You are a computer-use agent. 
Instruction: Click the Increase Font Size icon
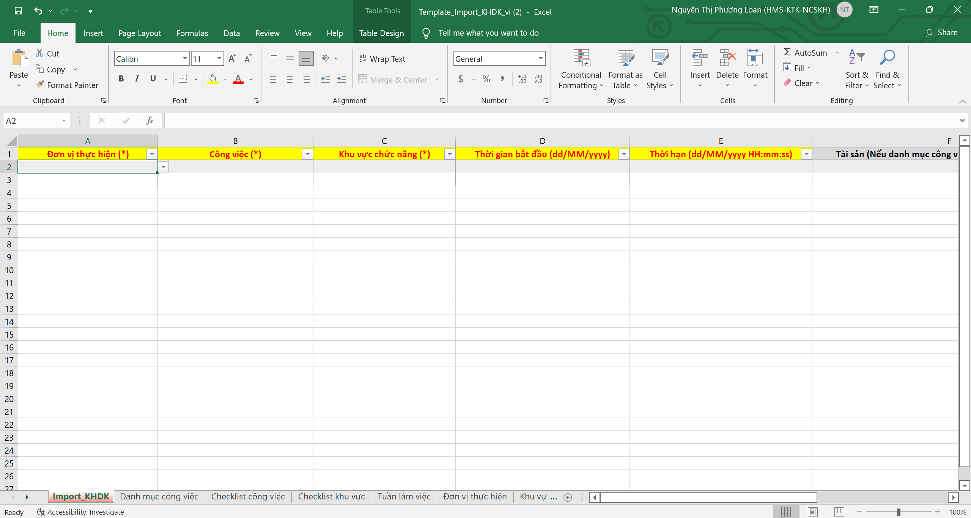232,59
